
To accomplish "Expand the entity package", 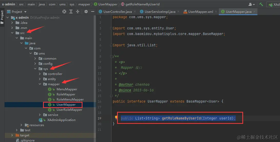I will (x=40, y=79).
